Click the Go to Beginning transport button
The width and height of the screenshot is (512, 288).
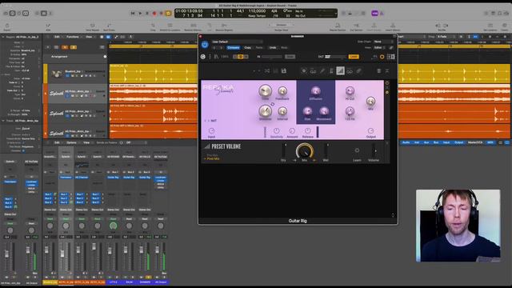133,14
